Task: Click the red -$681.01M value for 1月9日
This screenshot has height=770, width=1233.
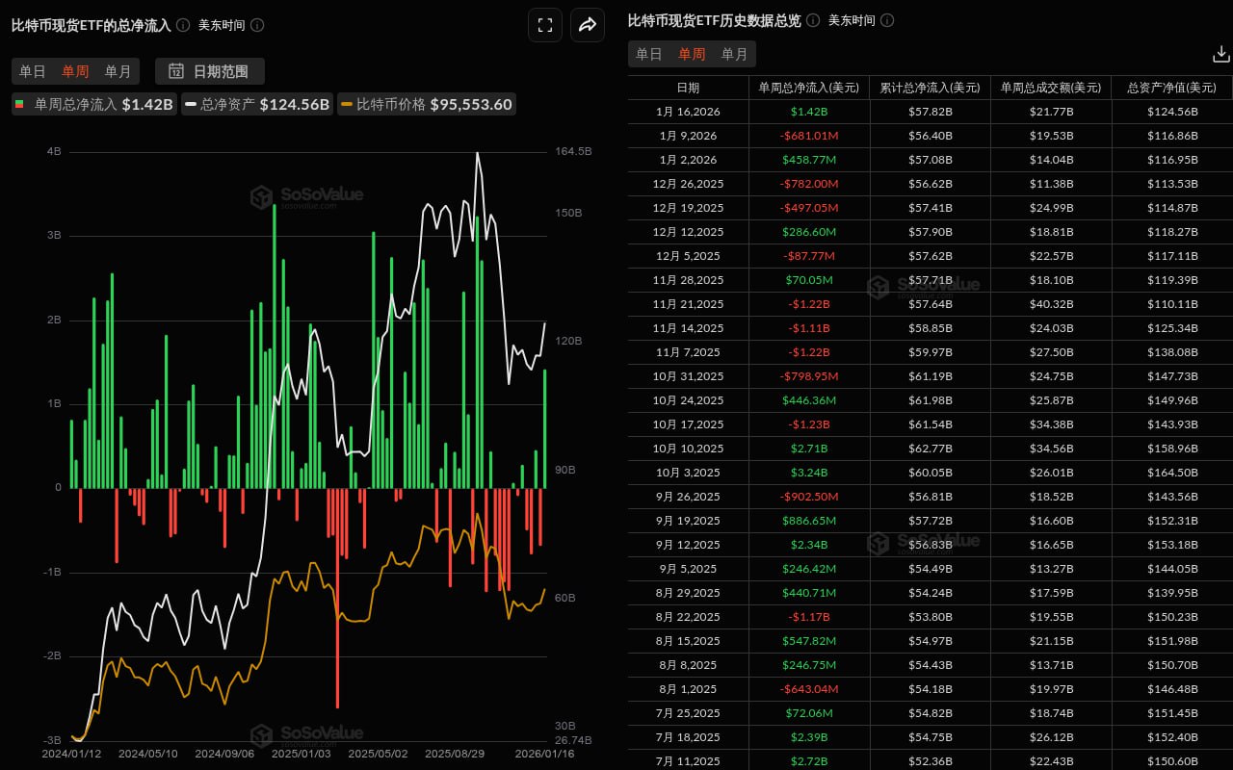Action: click(x=809, y=136)
